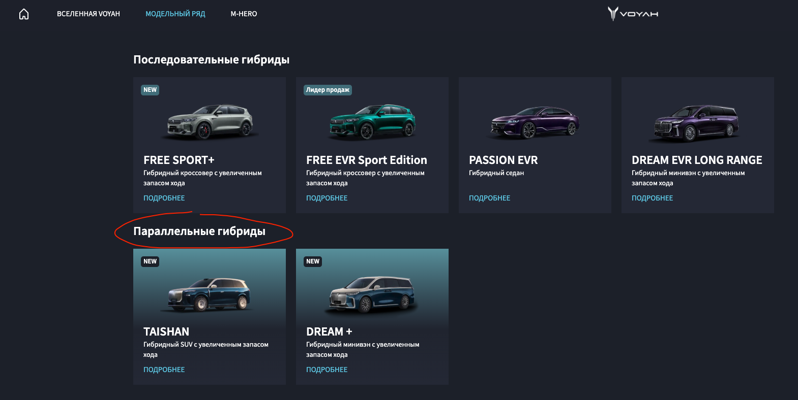Click the NEW badge on DREAM + card
The width and height of the screenshot is (798, 400).
click(313, 261)
